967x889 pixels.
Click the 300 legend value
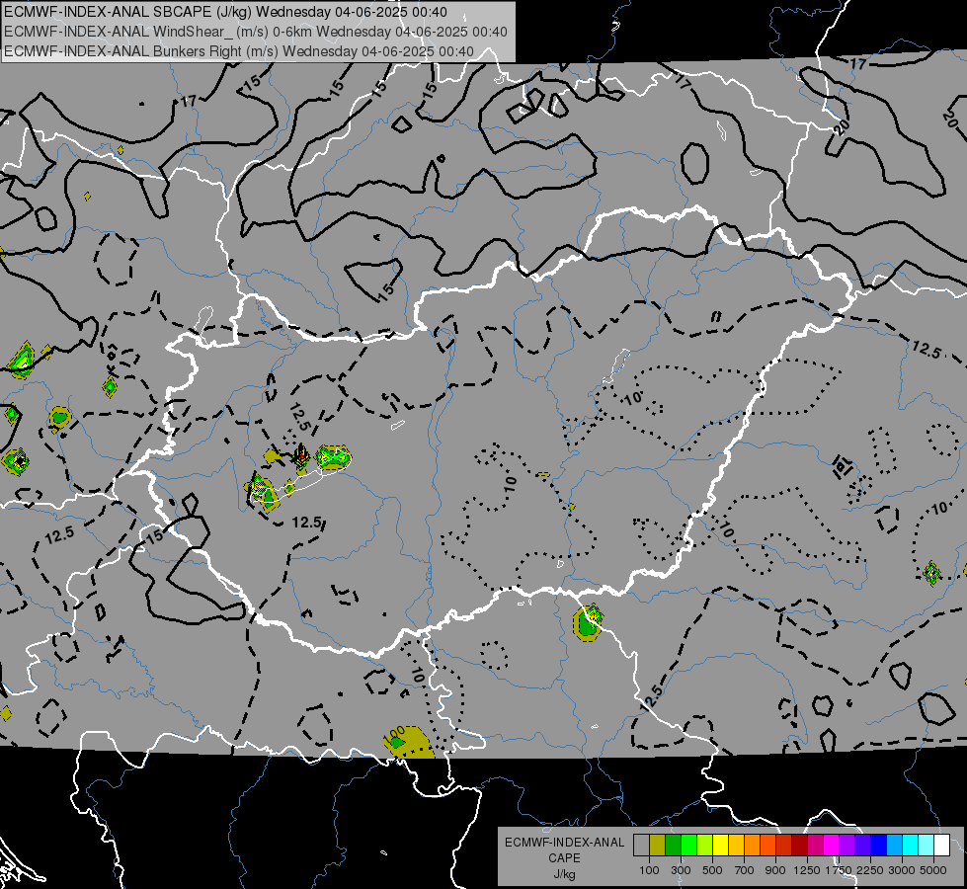pyautogui.click(x=681, y=870)
